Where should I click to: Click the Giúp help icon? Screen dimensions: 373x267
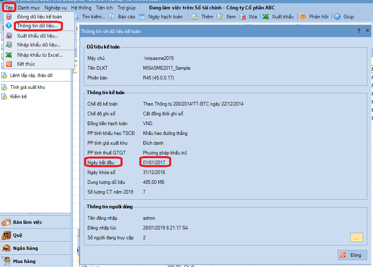pyautogui.click(x=337, y=17)
